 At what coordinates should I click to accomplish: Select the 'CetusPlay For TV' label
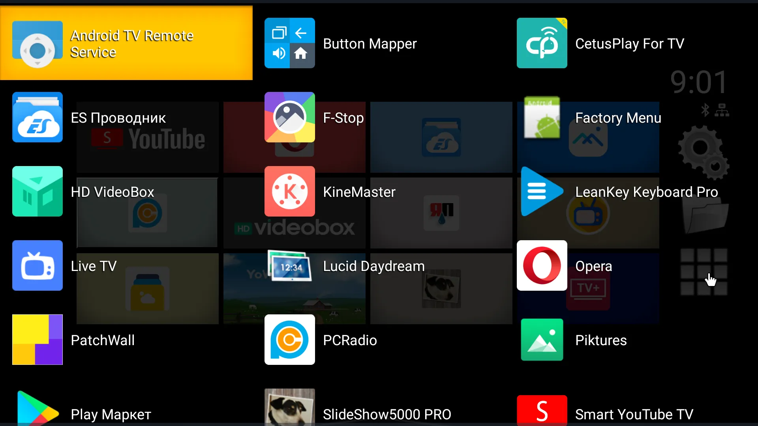(x=630, y=44)
